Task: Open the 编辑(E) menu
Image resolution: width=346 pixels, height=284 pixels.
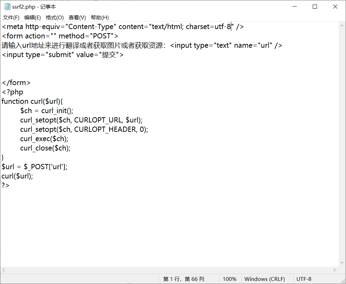Action: click(33, 18)
